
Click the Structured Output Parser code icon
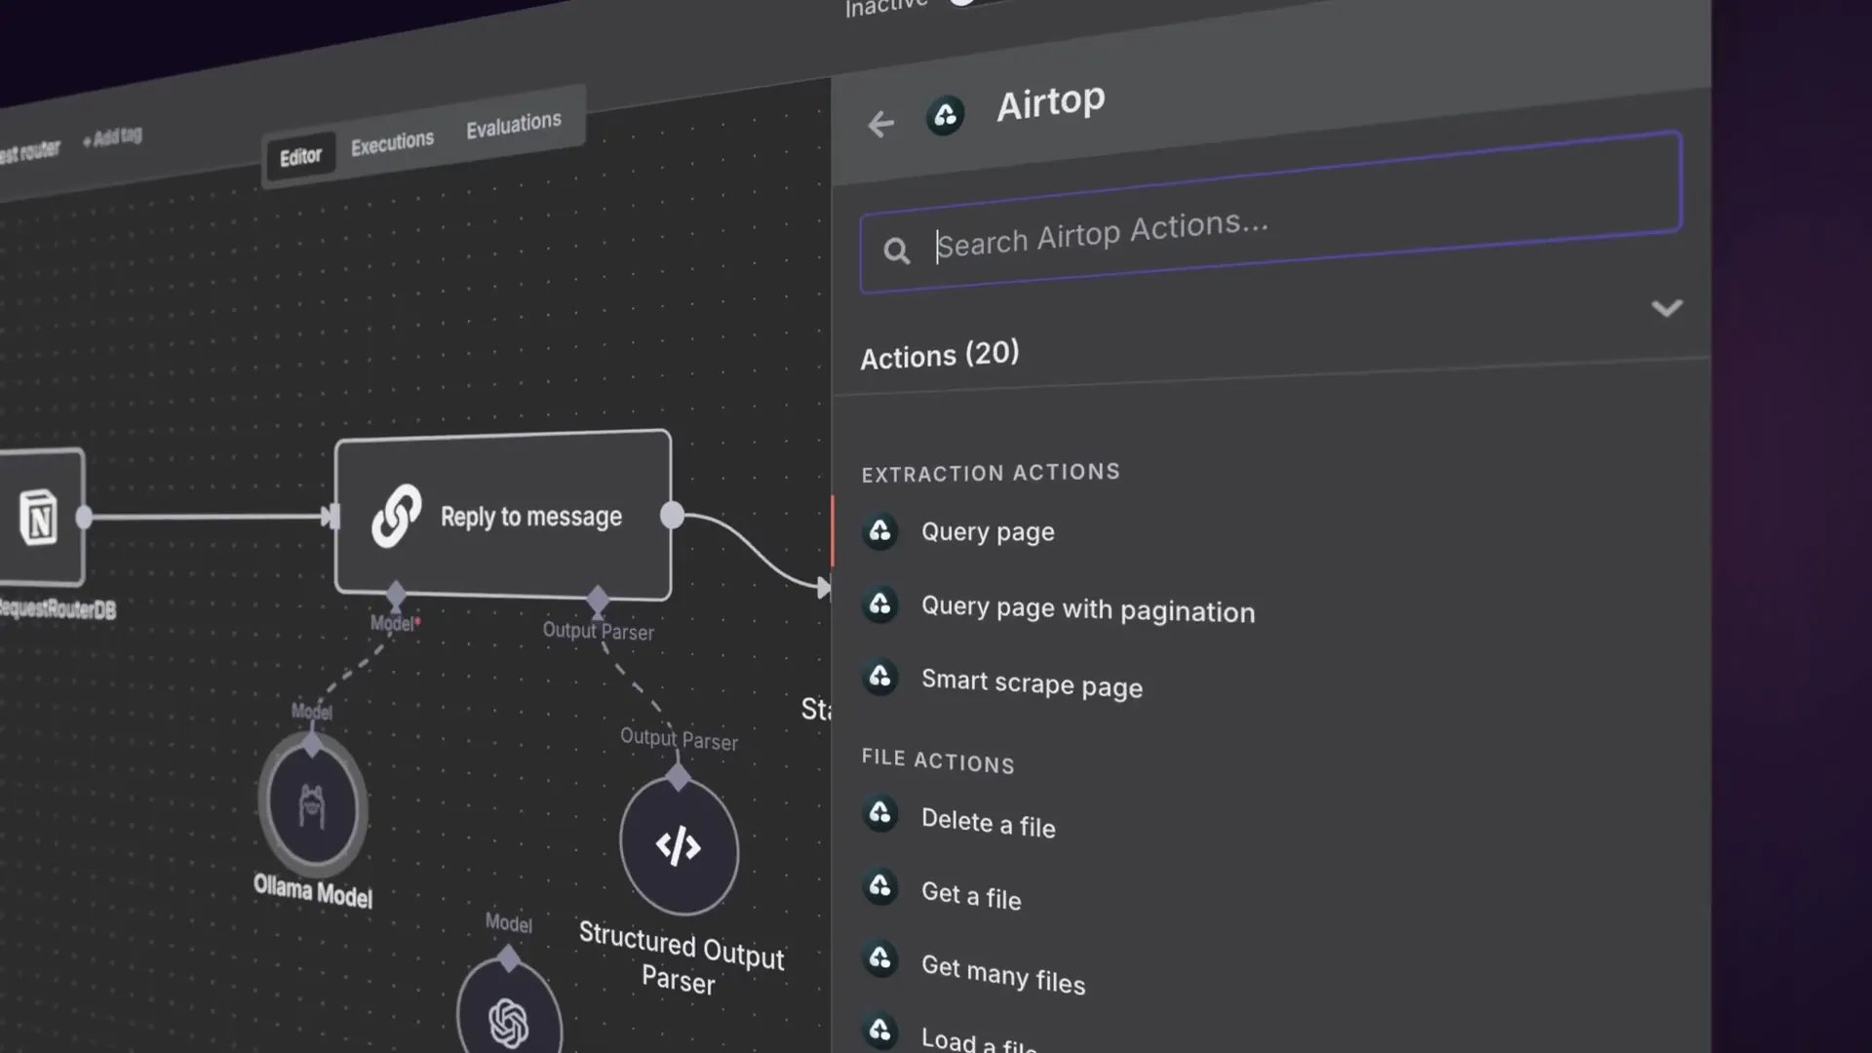click(679, 846)
